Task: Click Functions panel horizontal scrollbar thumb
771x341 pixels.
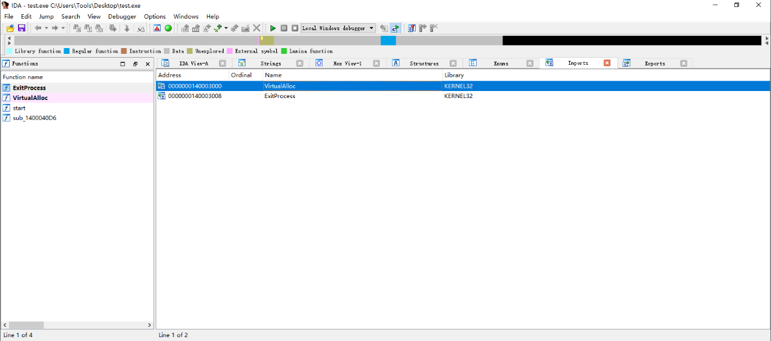Action: 26,325
